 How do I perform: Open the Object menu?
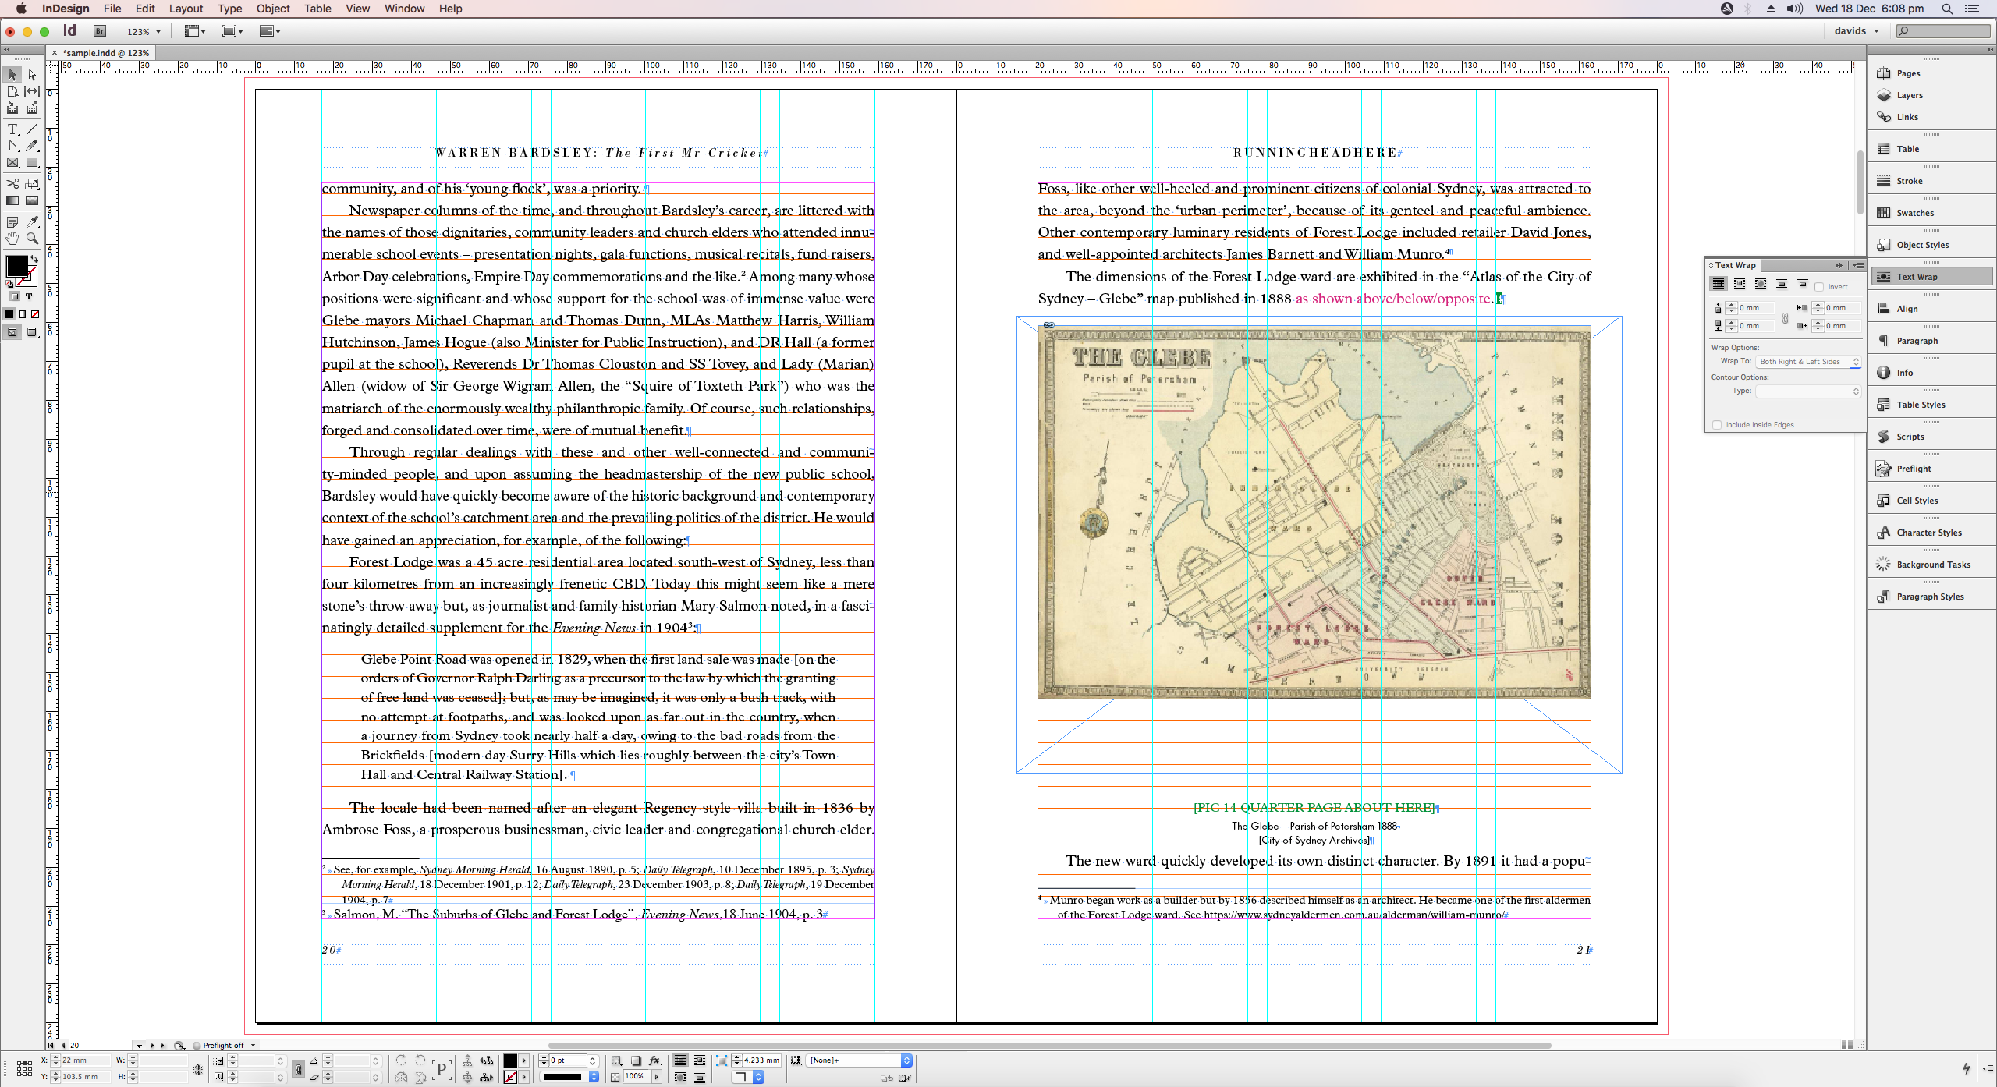pos(273,9)
